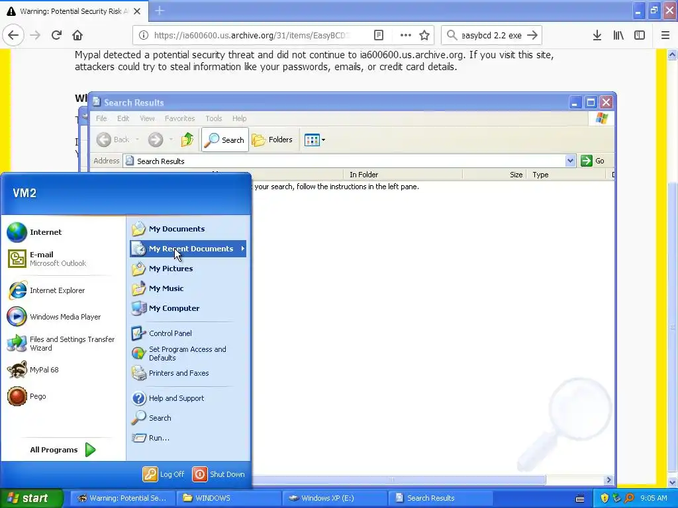Launch Windows Media Player
The image size is (678, 508).
tap(54, 317)
